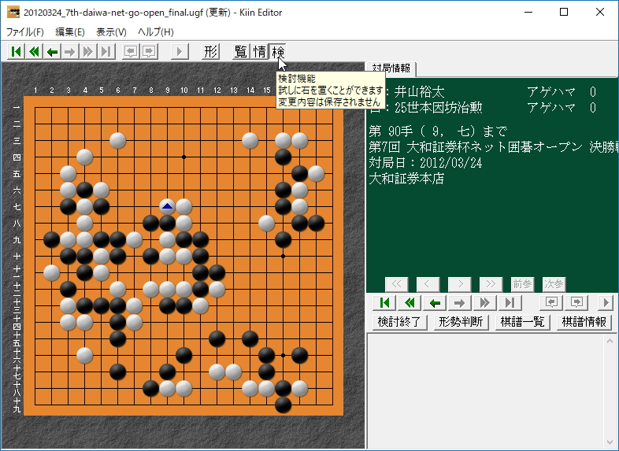Image resolution: width=619 pixels, height=451 pixels.
Task: Go to previous variation in top toolbar
Action: pos(131,52)
